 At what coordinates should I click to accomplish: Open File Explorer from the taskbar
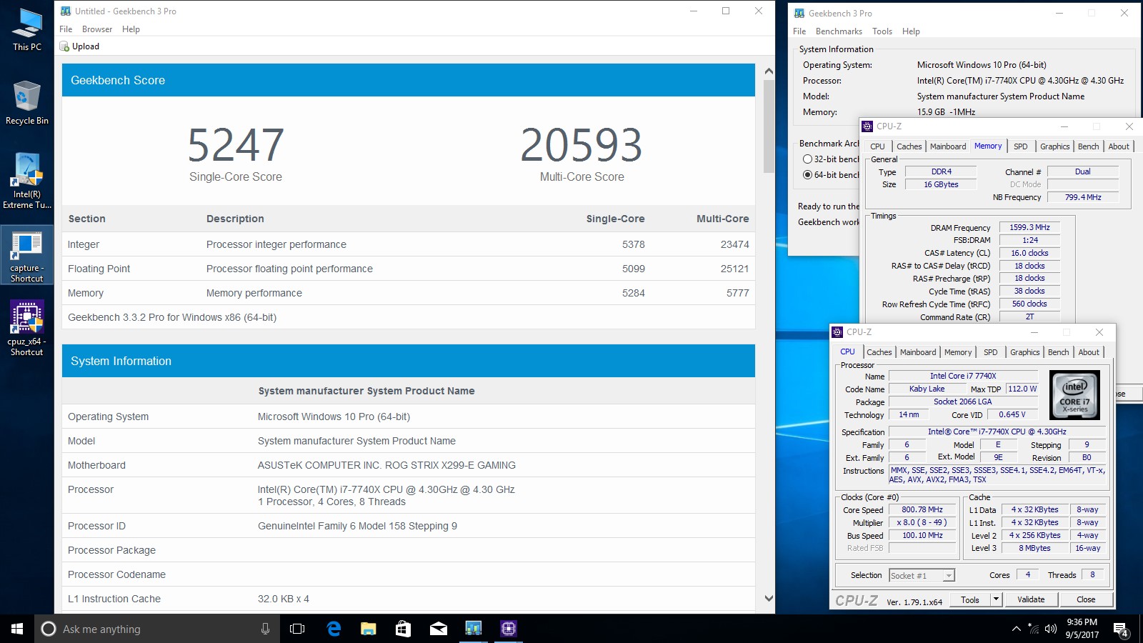(369, 629)
